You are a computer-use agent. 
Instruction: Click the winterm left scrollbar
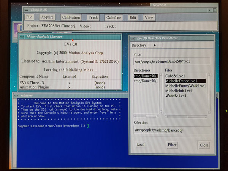point(15,133)
